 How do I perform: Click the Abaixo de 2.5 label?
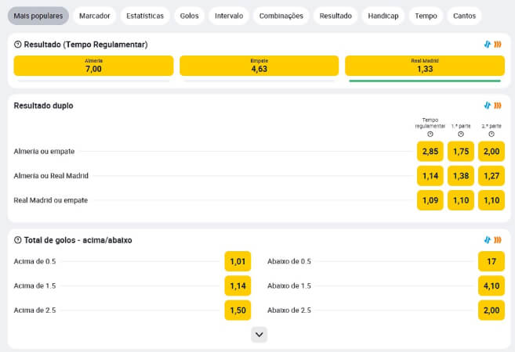(x=289, y=310)
